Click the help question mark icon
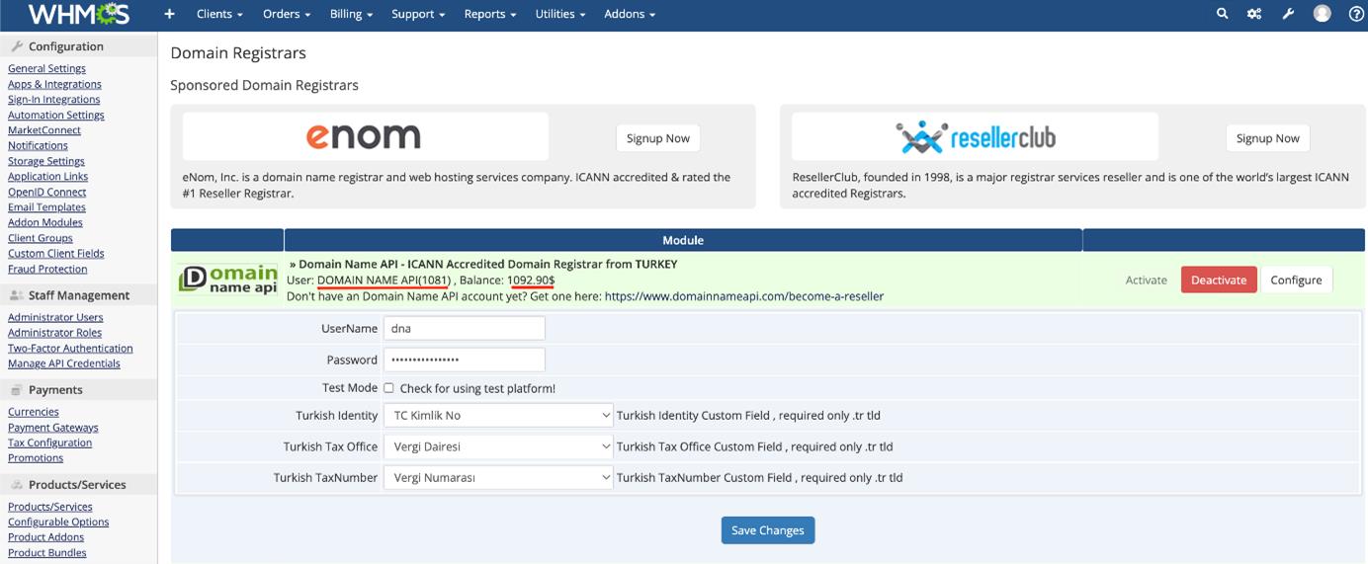This screenshot has width=1368, height=564. (x=1356, y=14)
